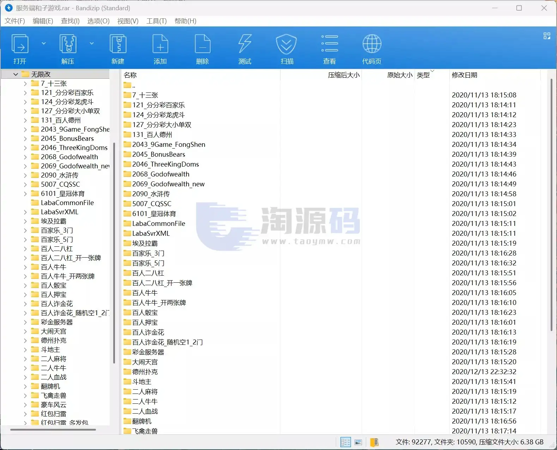Open the 视图(V) menu
Viewport: 557px width, 450px height.
click(x=128, y=21)
